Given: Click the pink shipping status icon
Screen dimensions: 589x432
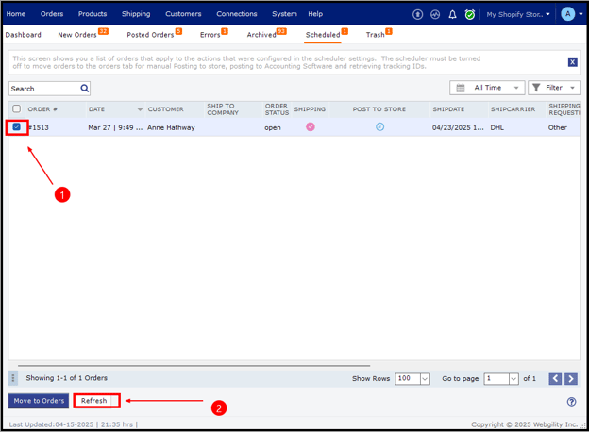Looking at the screenshot, I should tap(310, 126).
